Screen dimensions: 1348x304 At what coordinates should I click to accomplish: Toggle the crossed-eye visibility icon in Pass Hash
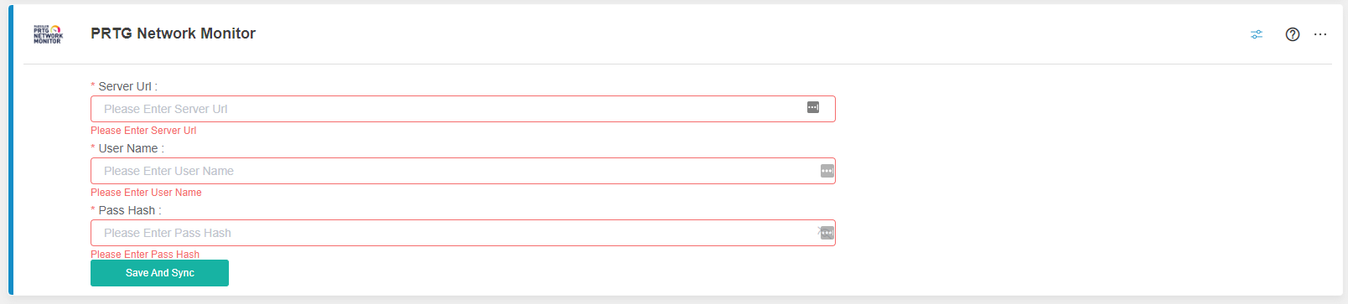820,230
